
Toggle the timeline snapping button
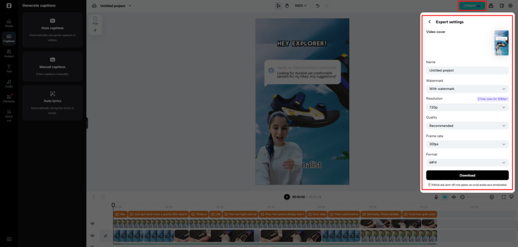[x=445, y=197]
